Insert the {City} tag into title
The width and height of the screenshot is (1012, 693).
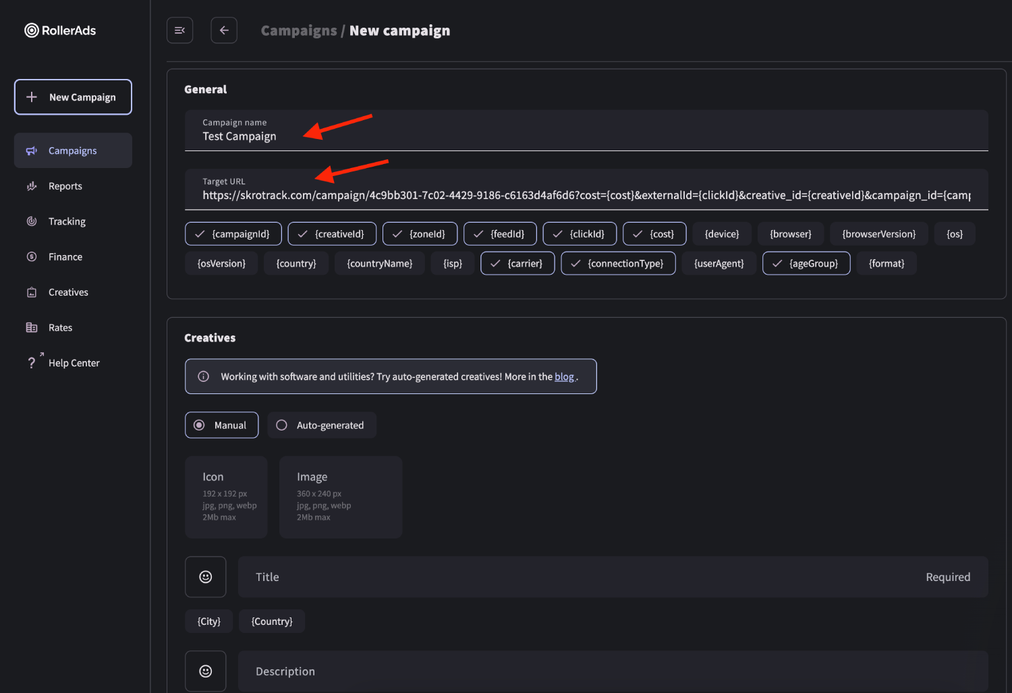tap(209, 621)
